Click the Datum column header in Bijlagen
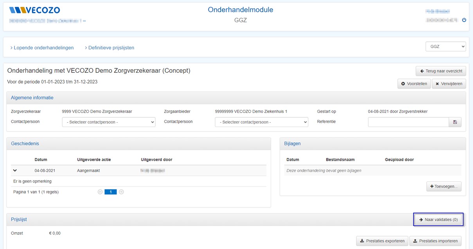Viewport: 473px width, 249px height. point(293,159)
